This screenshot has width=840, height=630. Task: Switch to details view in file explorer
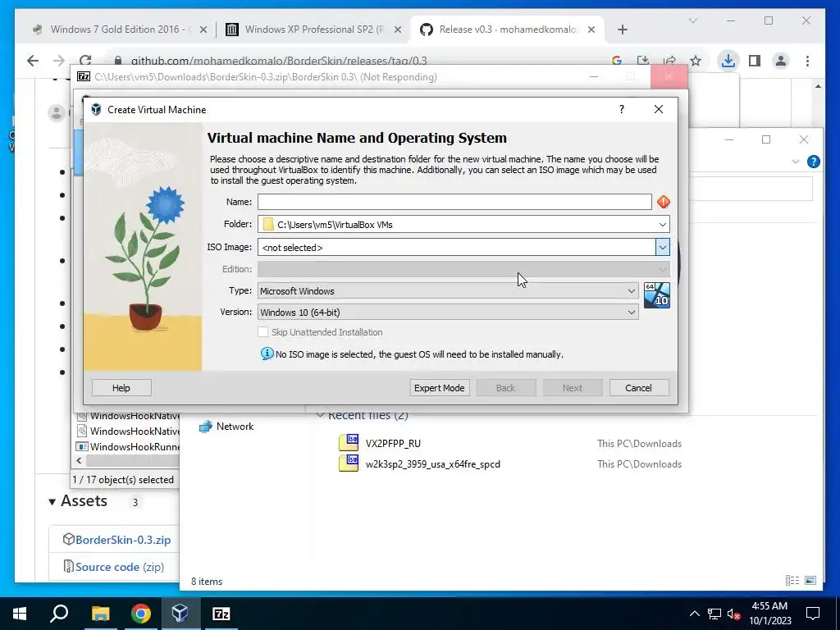coord(792,580)
